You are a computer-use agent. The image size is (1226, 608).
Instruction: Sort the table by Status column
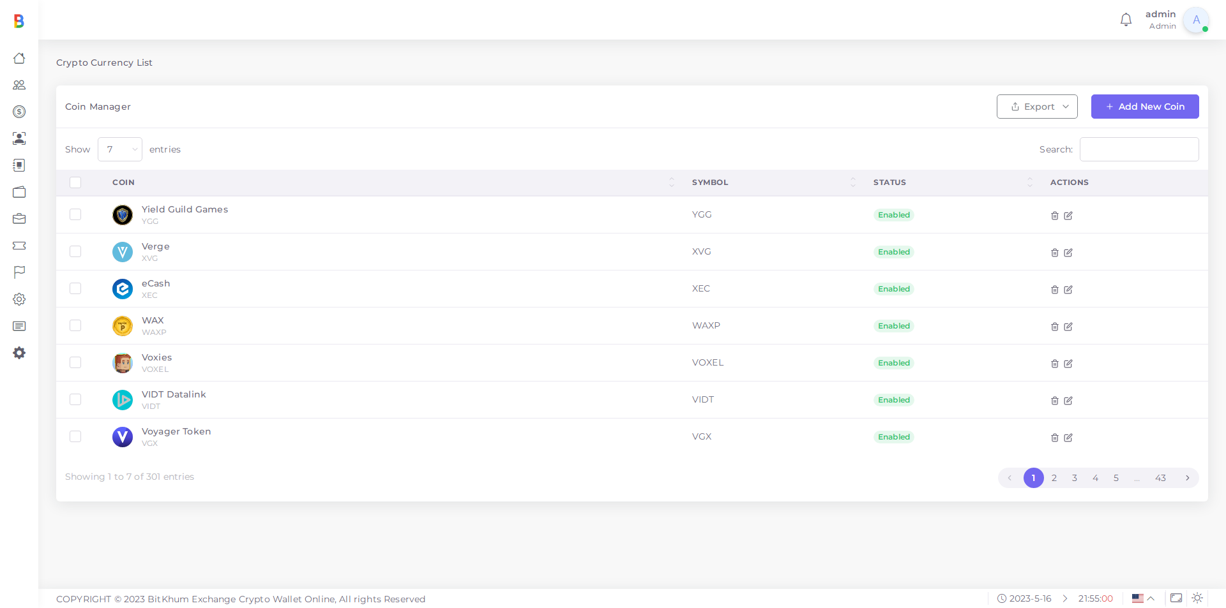point(953,182)
